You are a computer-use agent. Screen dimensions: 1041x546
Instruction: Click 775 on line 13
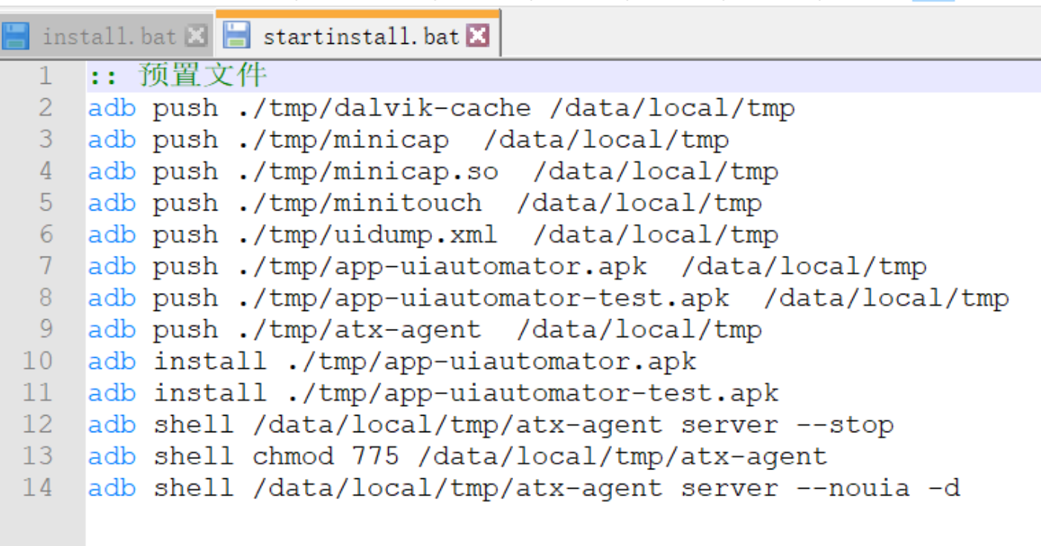[376, 456]
